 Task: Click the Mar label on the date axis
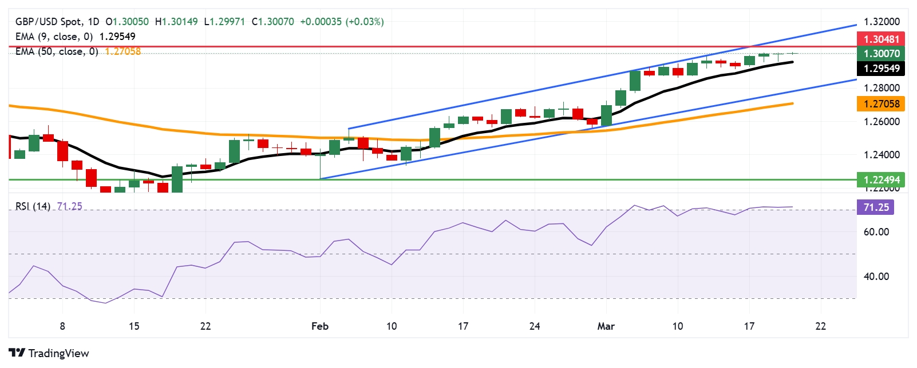coord(606,326)
